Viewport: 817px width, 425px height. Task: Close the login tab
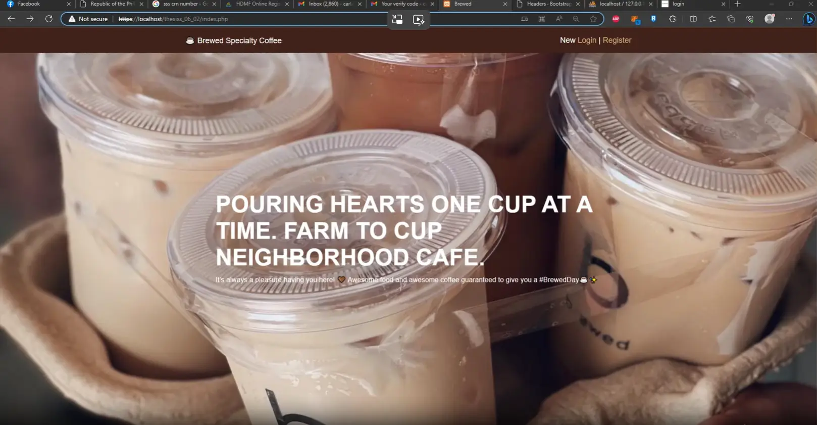(x=723, y=4)
